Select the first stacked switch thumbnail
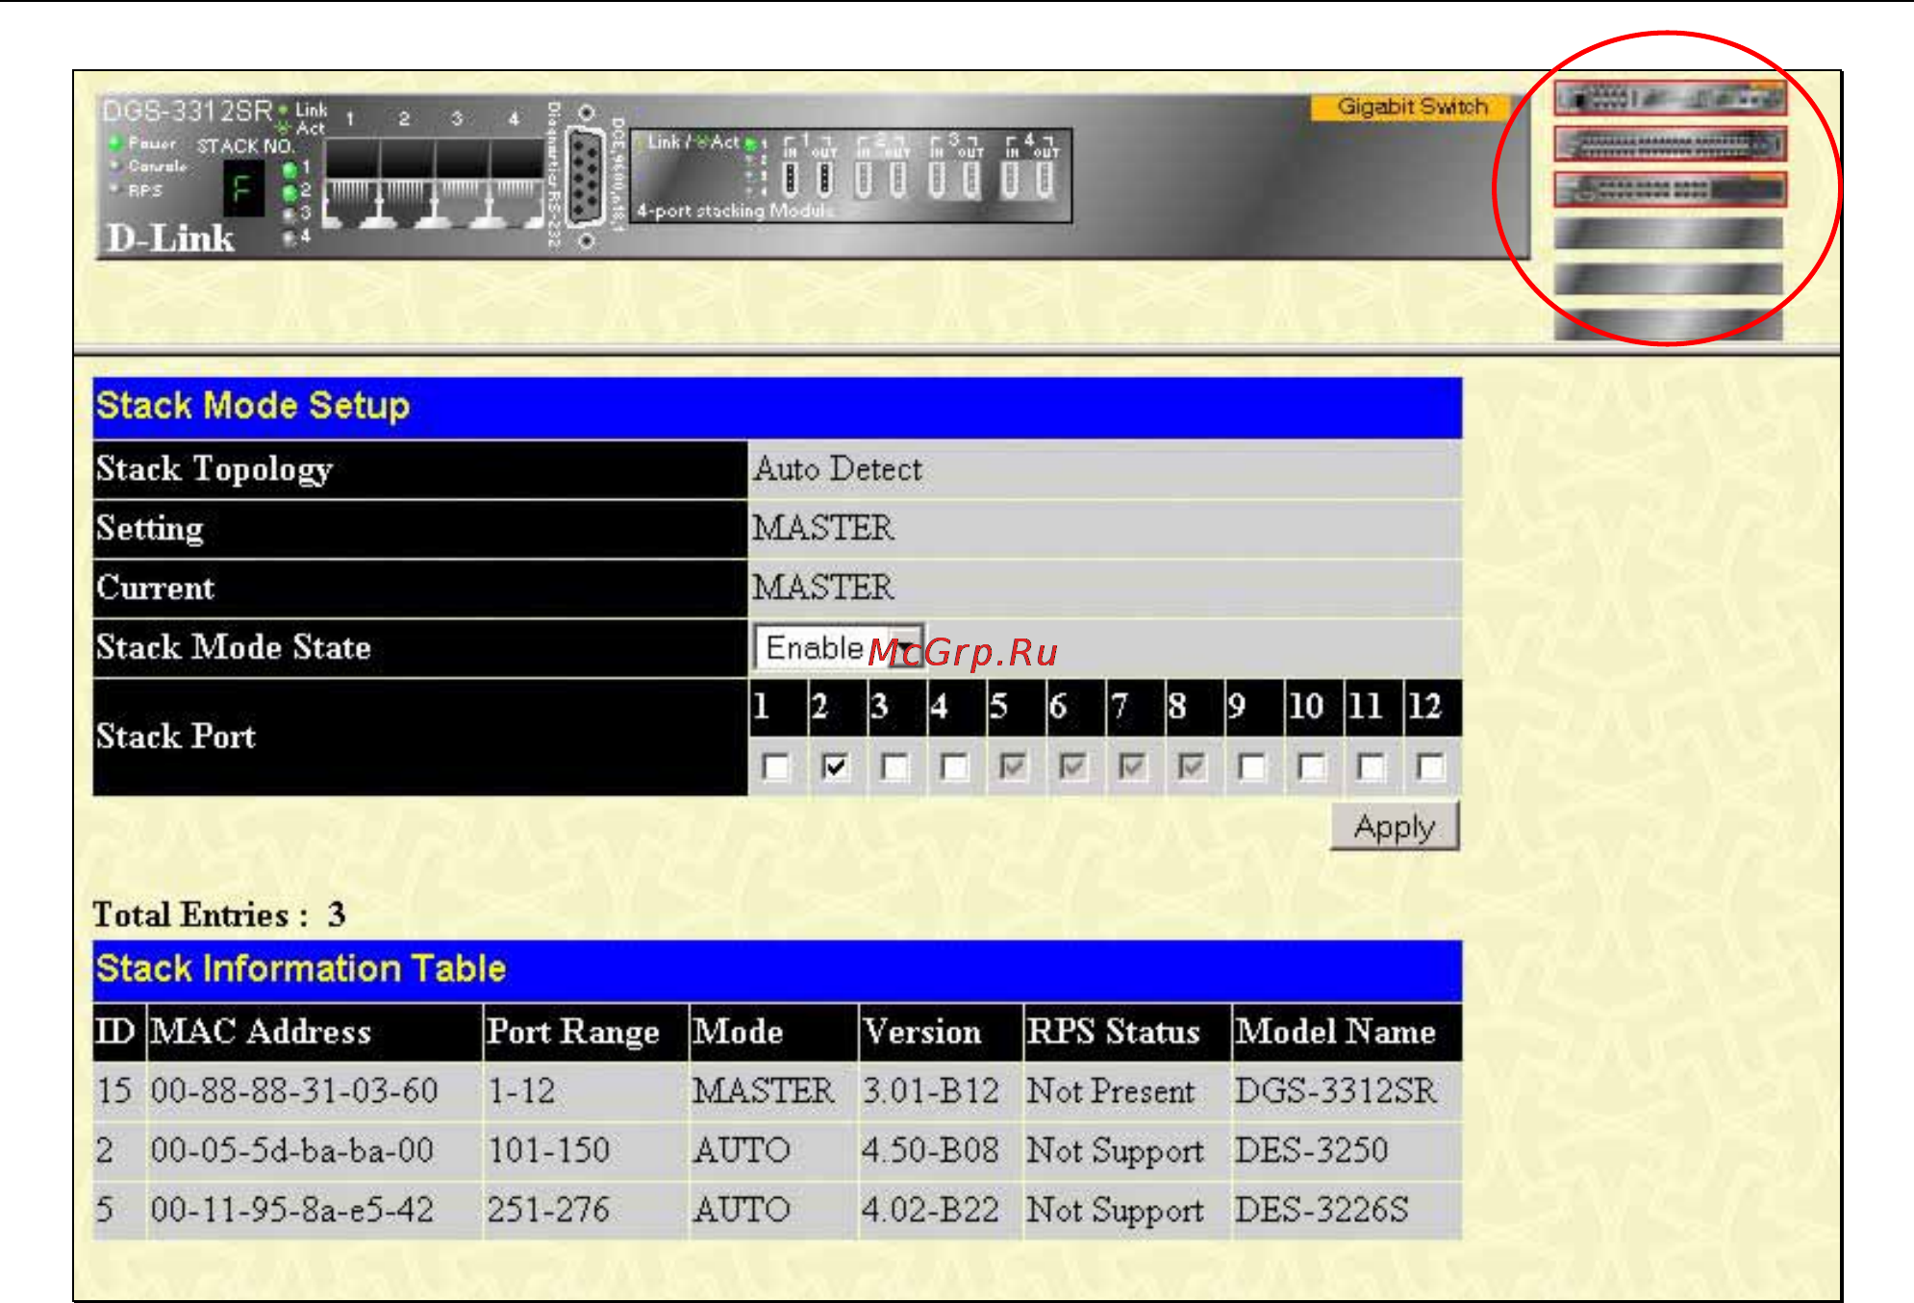Image resolution: width=1914 pixels, height=1303 pixels. [x=1670, y=97]
